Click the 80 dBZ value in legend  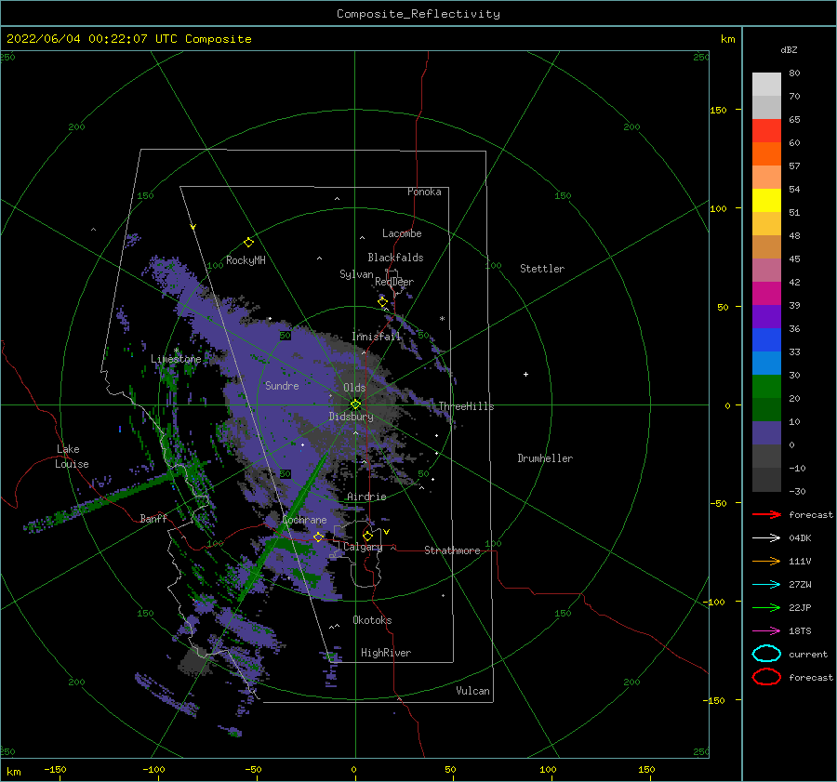[x=795, y=73]
